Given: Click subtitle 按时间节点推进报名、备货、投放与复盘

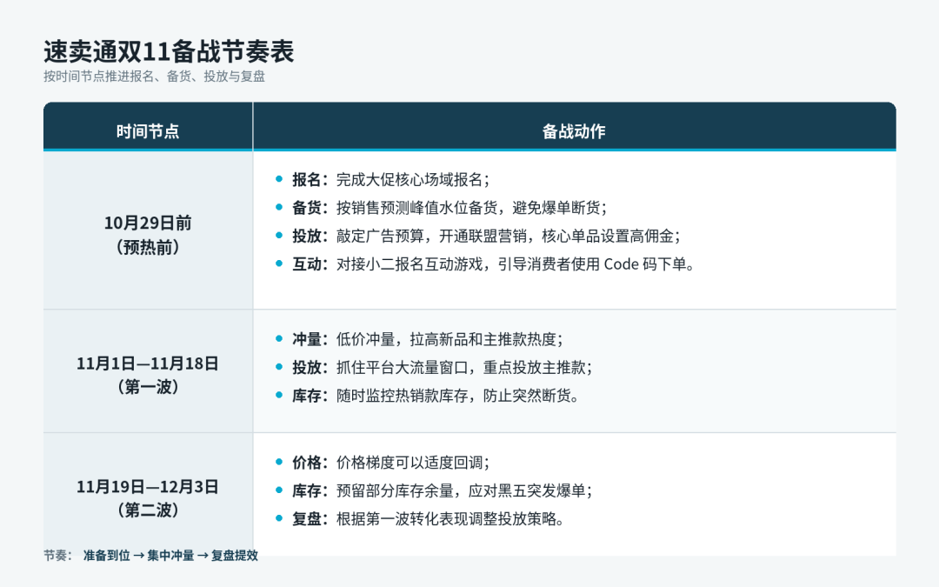Looking at the screenshot, I should pyautogui.click(x=154, y=77).
